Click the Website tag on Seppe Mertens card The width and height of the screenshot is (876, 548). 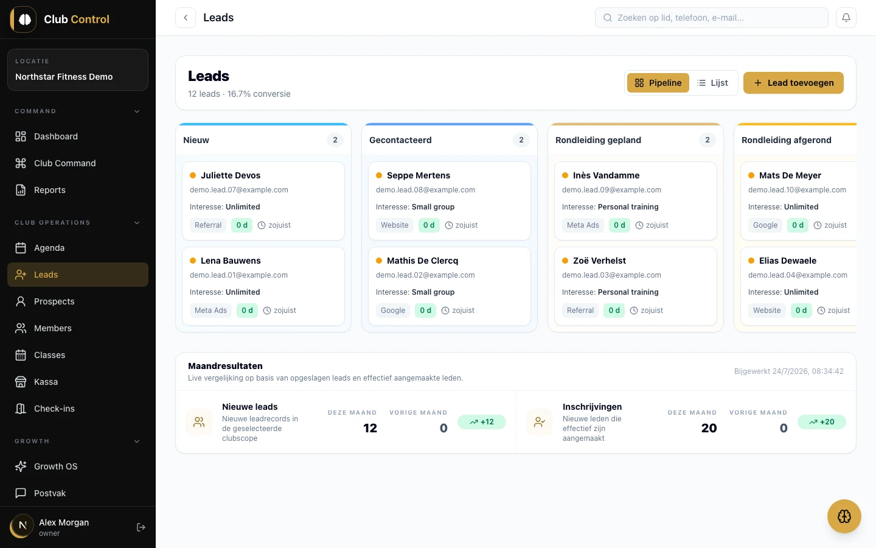click(395, 225)
